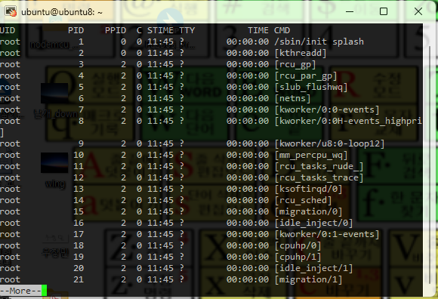438x299 pixels.
Task: Select the [kworker/0:0H-events_highpri entry
Action: point(348,121)
